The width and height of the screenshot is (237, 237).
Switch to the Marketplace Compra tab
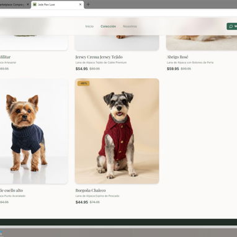pos(14,4)
